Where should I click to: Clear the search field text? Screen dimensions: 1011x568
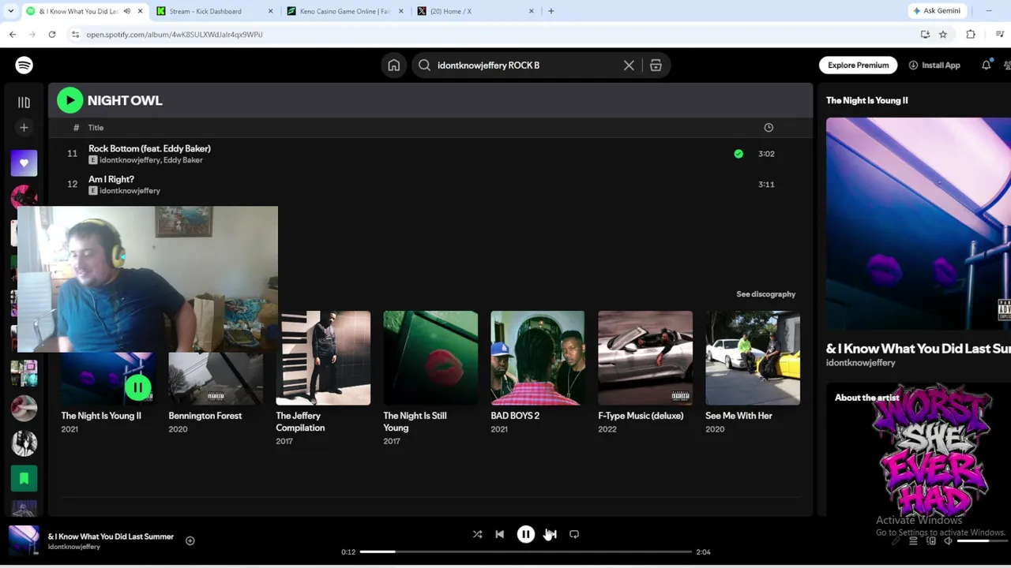629,65
